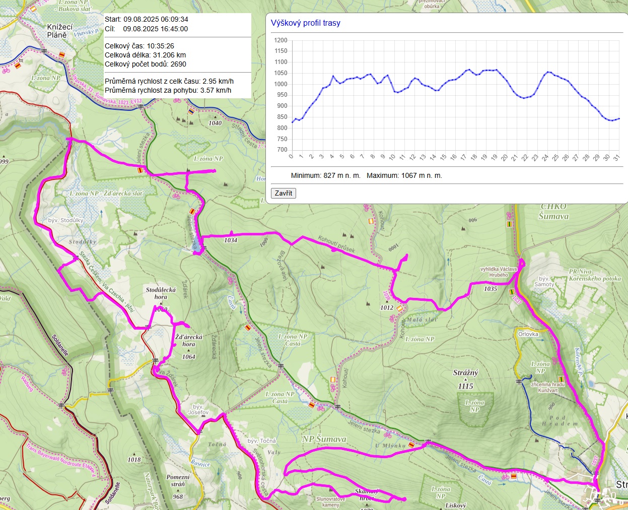Screen dimensions: 628x510
Task: Click the Orlovka place label
Action: tap(528, 334)
